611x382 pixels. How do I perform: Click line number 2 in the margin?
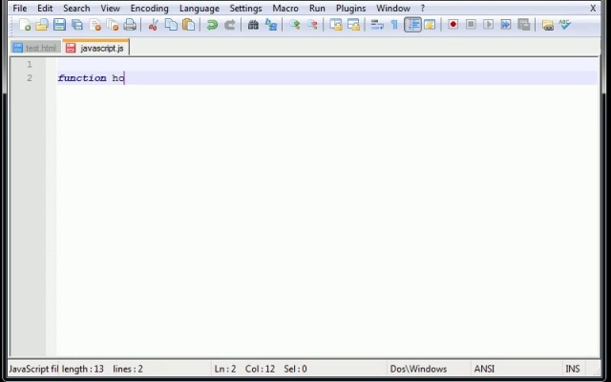click(30, 78)
